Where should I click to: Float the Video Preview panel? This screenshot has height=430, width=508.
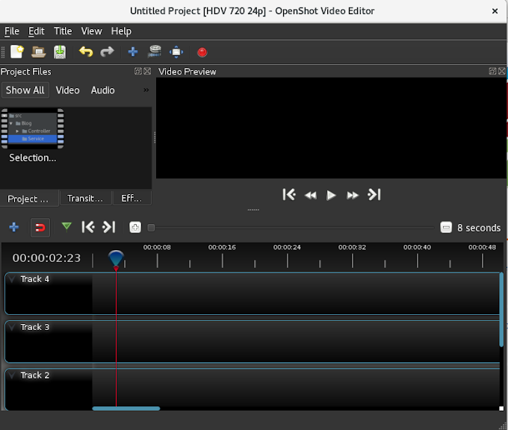click(x=492, y=71)
